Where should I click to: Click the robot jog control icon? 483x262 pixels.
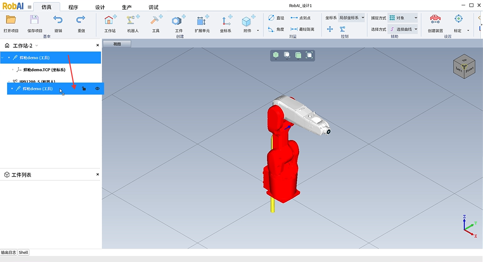coord(342,29)
